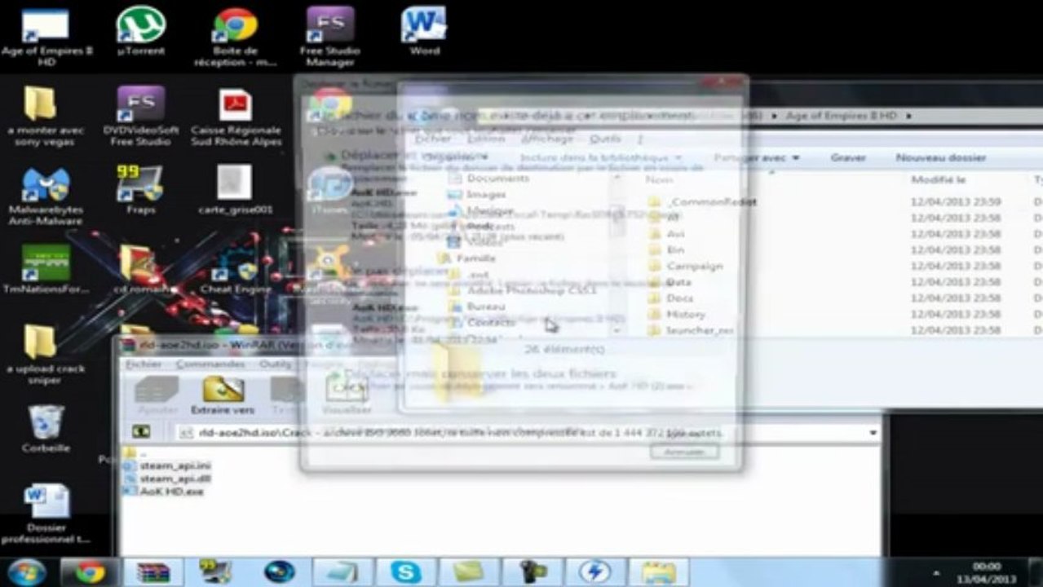The width and height of the screenshot is (1043, 587).
Task: Open the Windows Start menu orb
Action: pyautogui.click(x=27, y=572)
